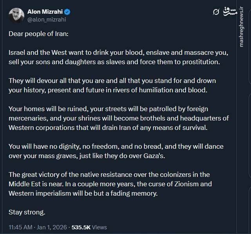
Task: Click the 11:45 AM timestamp
Action: pos(21,227)
